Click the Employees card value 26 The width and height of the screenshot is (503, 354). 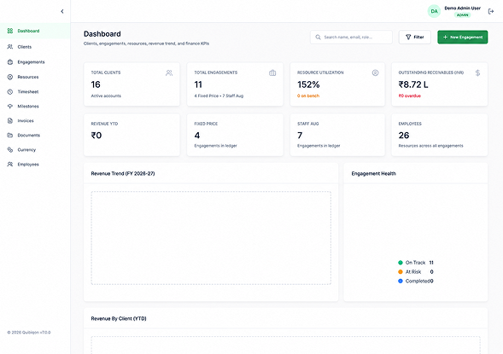404,136
